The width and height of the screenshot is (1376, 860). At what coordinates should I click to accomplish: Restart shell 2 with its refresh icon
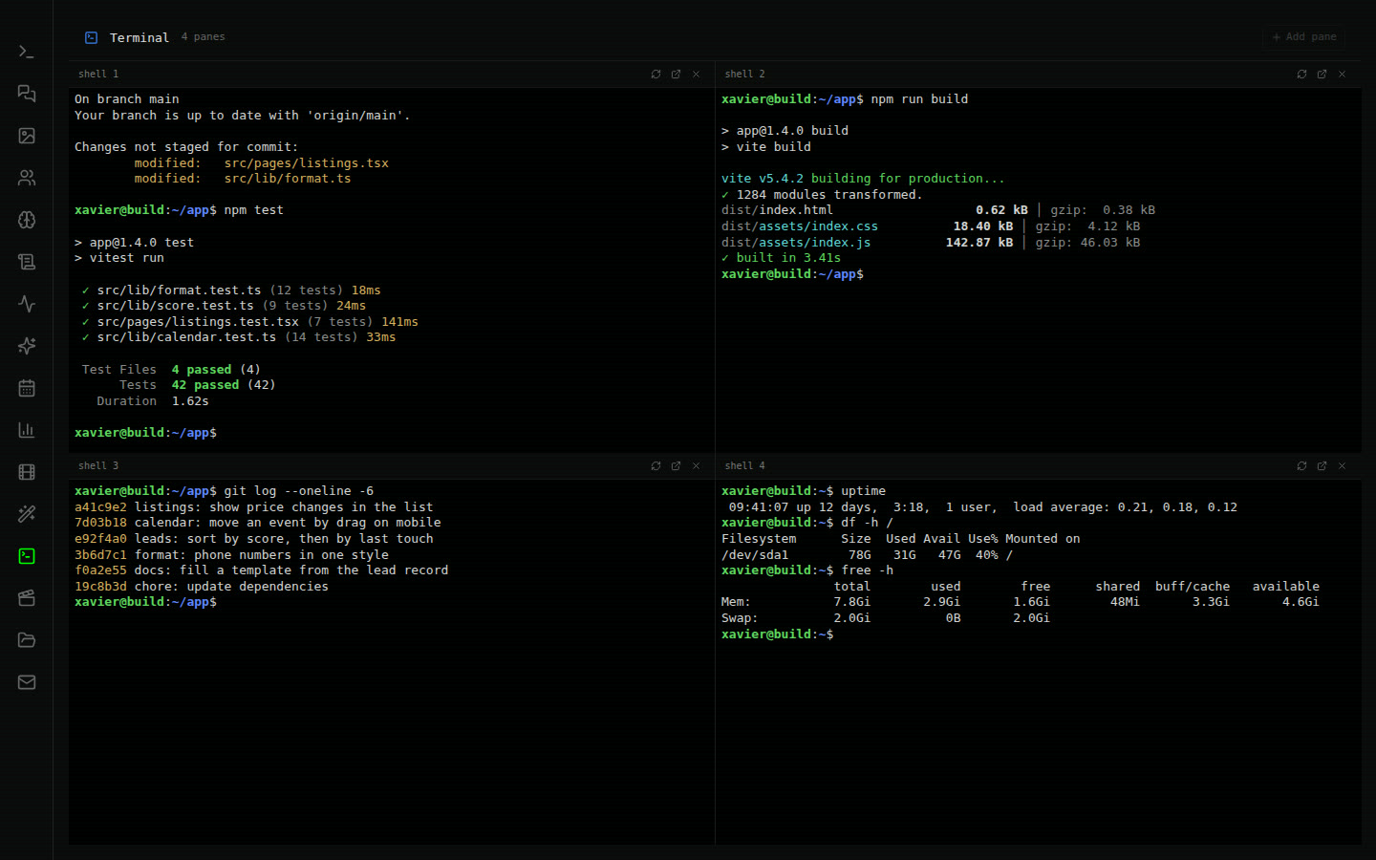pos(1301,75)
